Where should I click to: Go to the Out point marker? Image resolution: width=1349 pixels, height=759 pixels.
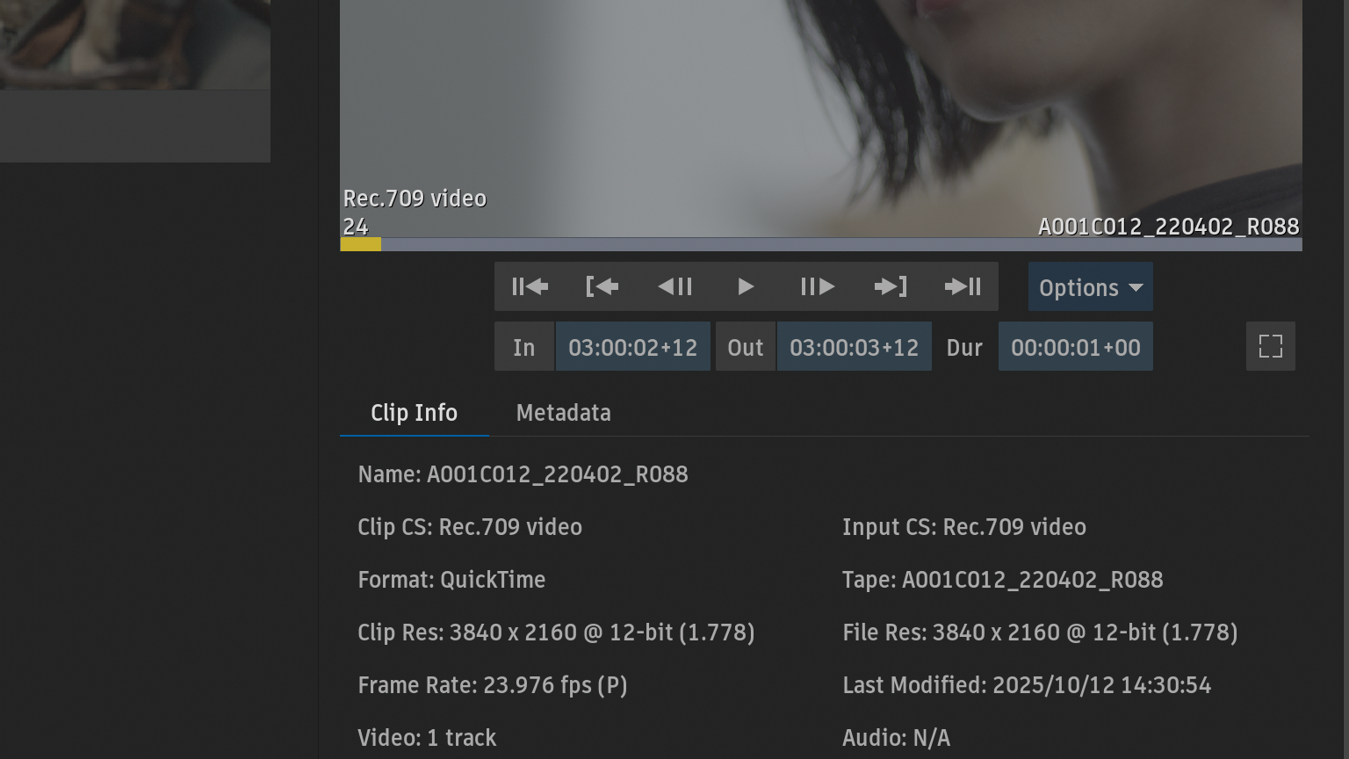[x=890, y=286]
